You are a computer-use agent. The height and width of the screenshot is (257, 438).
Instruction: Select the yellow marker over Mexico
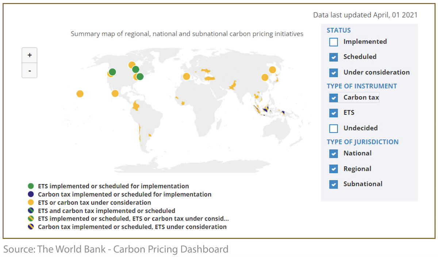(115, 93)
